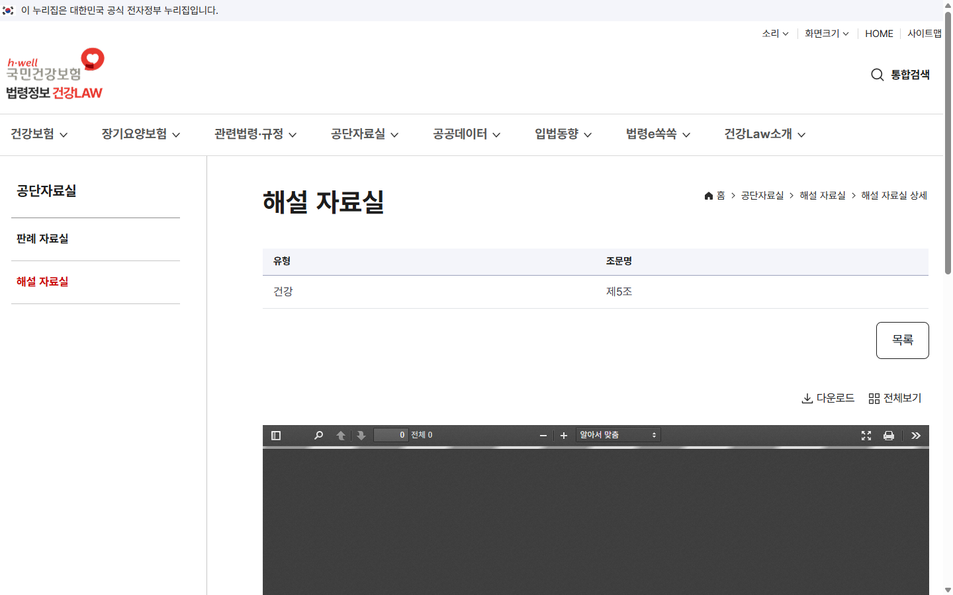Viewport: 953px width, 595px height.
Task: Select 해설 자료실 in the sidebar
Action: pyautogui.click(x=42, y=282)
